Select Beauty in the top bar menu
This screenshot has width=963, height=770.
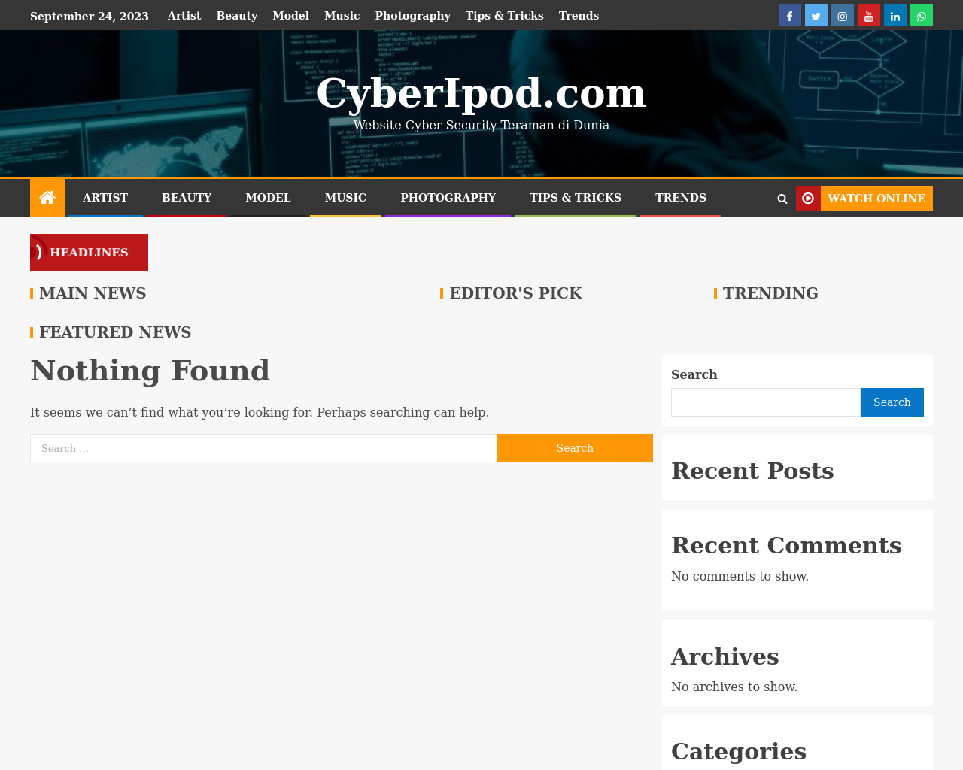(237, 16)
